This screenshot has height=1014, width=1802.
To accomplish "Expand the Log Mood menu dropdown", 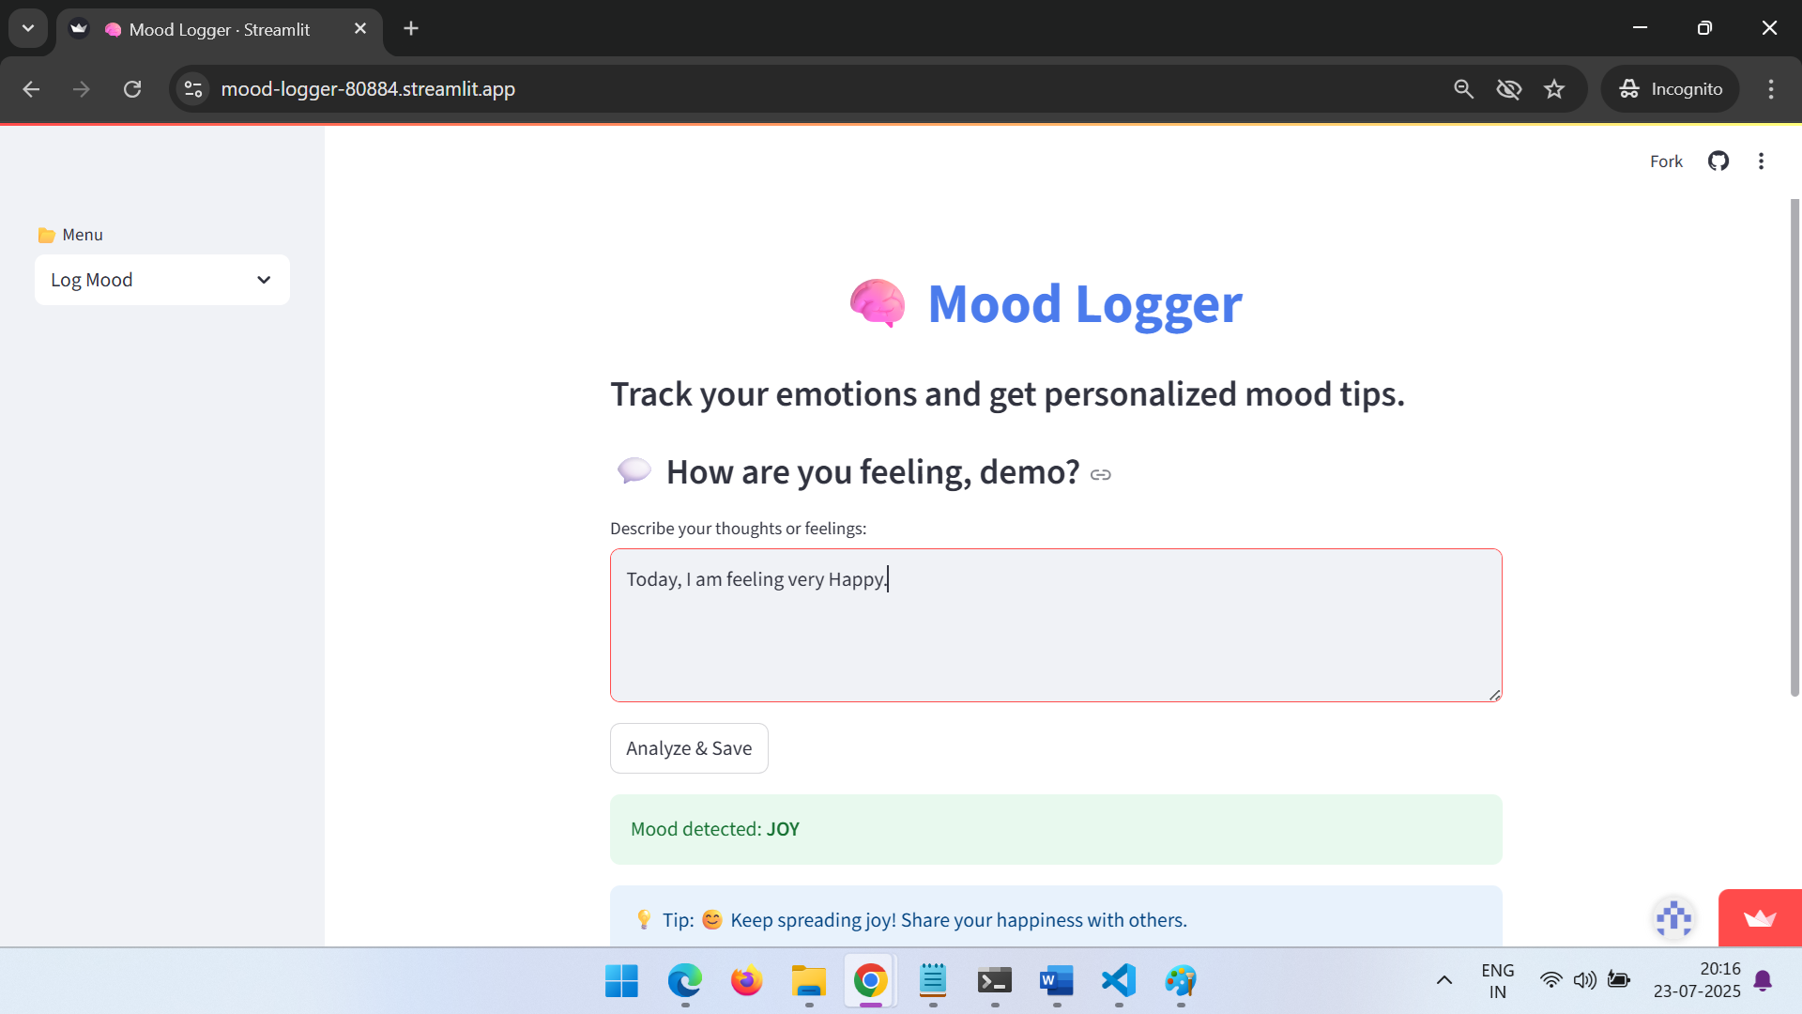I will click(162, 280).
